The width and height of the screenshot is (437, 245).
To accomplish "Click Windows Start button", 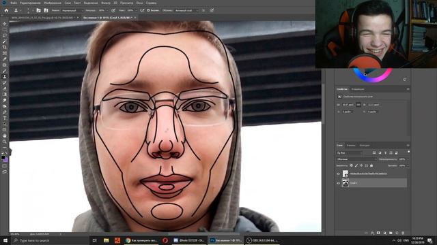I will point(5,240).
